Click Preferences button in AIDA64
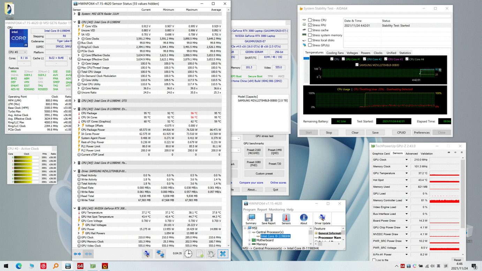The height and width of the screenshot is (271, 482). coord(422,133)
